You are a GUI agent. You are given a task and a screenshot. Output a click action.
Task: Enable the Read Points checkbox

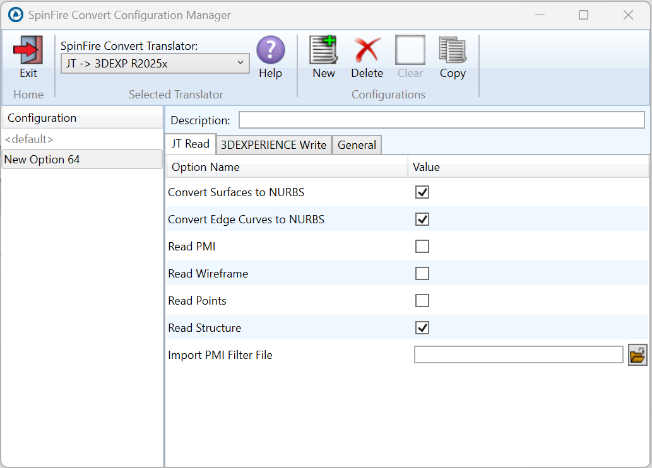click(x=422, y=300)
